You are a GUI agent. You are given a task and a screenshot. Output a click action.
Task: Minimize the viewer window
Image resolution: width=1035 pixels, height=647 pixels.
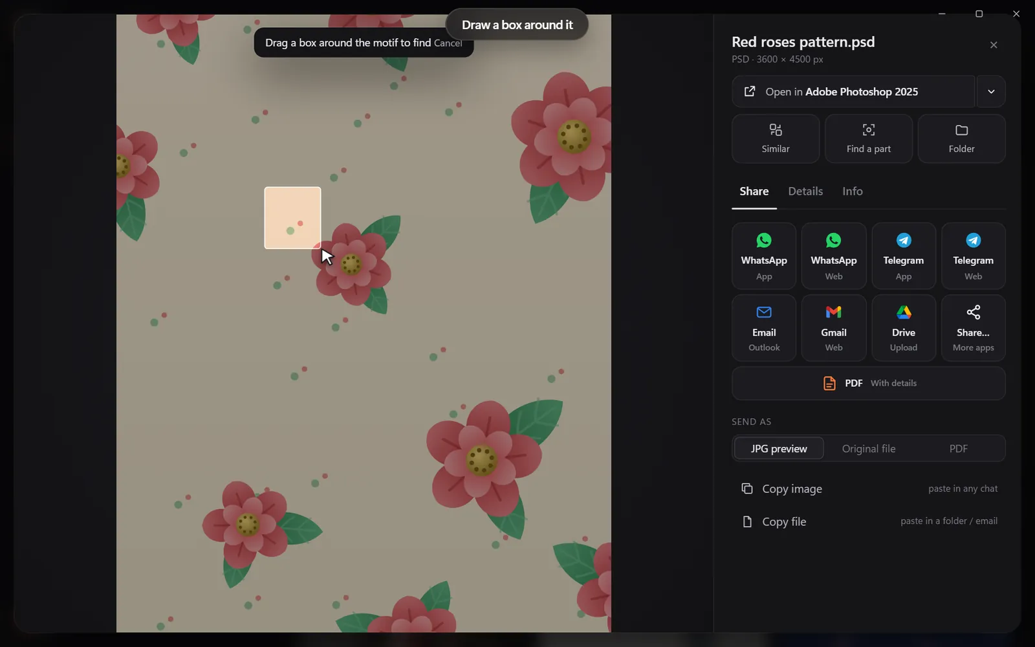pos(942,14)
